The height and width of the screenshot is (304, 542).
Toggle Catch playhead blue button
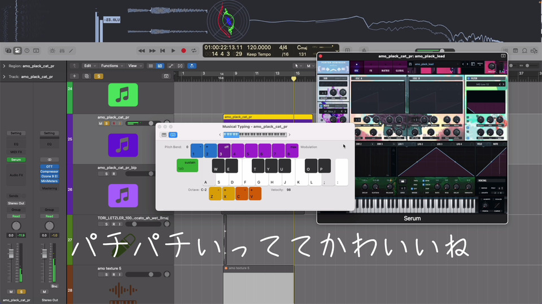click(191, 66)
